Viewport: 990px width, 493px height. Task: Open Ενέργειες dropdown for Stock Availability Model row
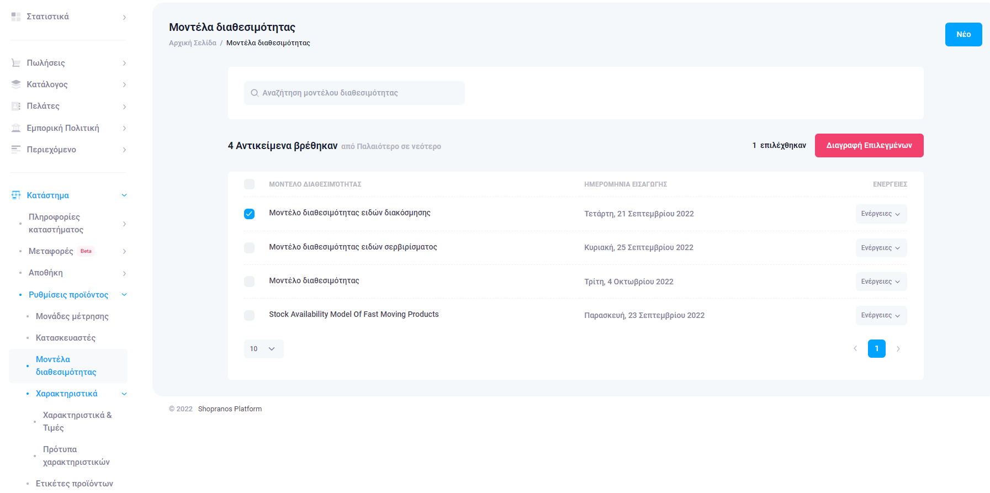881,315
